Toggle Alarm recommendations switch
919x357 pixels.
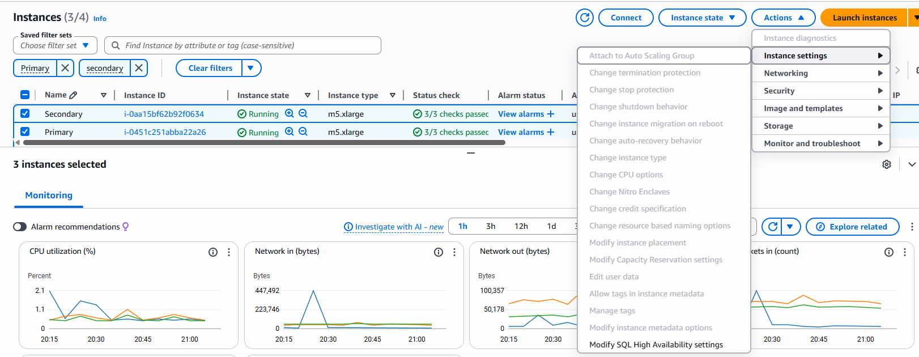point(20,227)
